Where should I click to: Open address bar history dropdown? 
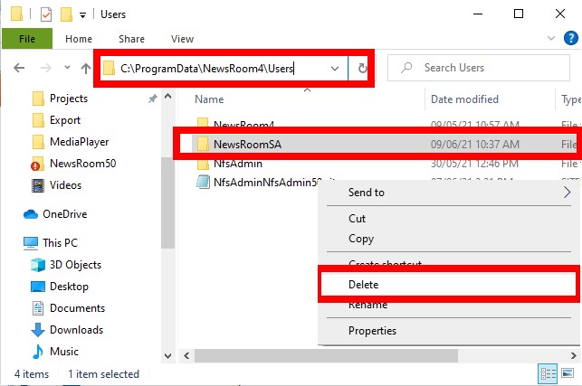[335, 68]
